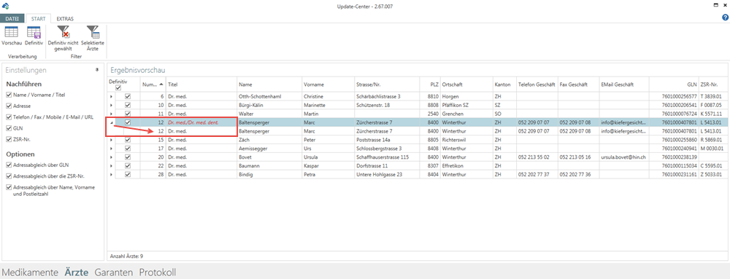The height and width of the screenshot is (279, 730).
Task: Go to the Garanten section
Action: click(x=114, y=272)
